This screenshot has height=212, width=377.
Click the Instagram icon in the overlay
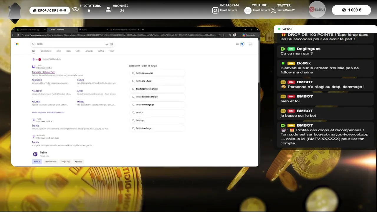coord(215,10)
